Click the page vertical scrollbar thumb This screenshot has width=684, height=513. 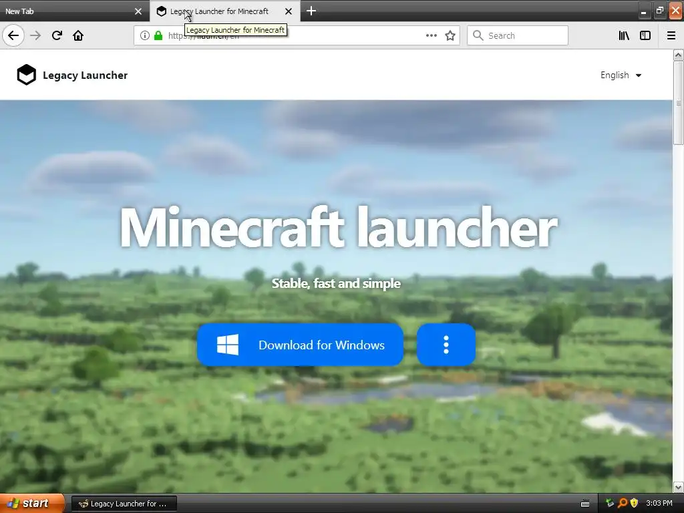point(678,103)
